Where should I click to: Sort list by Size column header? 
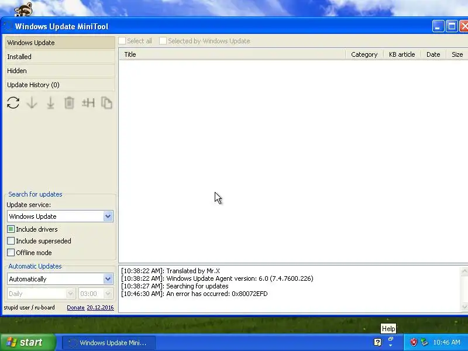click(457, 54)
